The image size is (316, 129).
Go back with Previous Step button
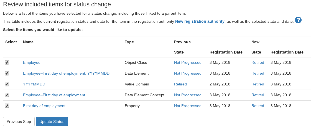point(19,122)
